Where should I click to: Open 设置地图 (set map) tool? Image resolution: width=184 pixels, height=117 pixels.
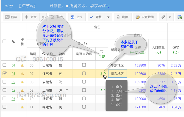click(x=145, y=17)
